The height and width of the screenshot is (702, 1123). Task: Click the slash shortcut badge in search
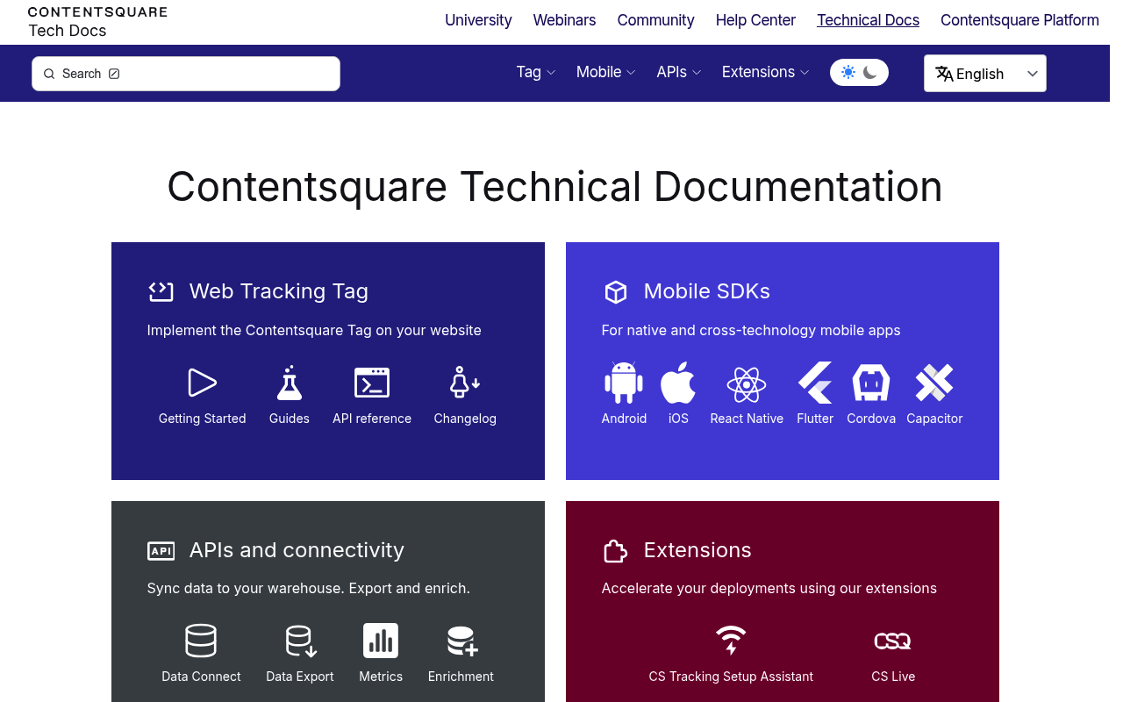(114, 74)
